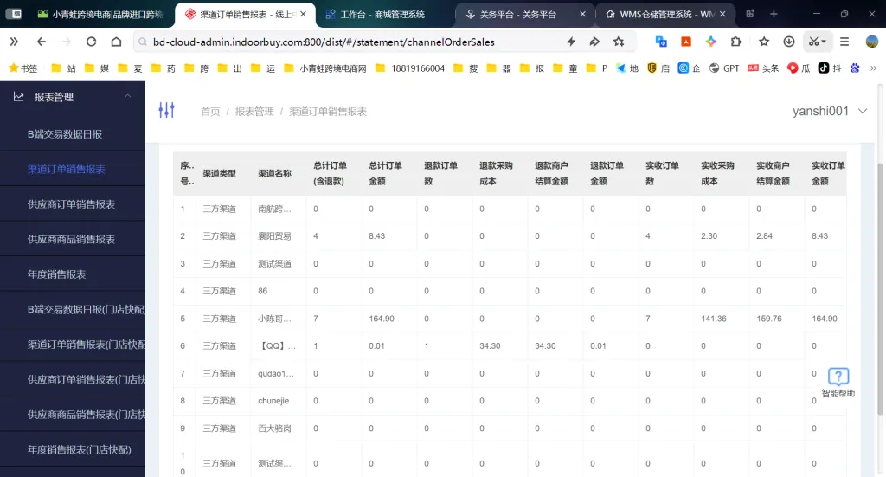Open 供应商订单销售报表 in sidebar
The image size is (886, 477).
[x=73, y=204]
